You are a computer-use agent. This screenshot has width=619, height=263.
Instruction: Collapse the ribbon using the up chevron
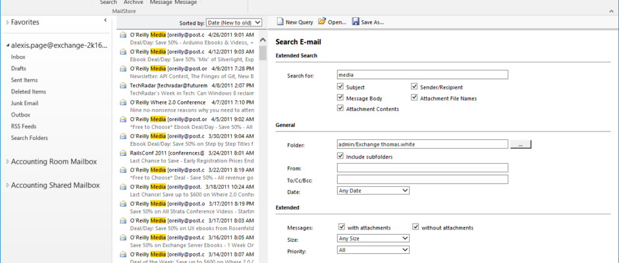click(x=612, y=11)
